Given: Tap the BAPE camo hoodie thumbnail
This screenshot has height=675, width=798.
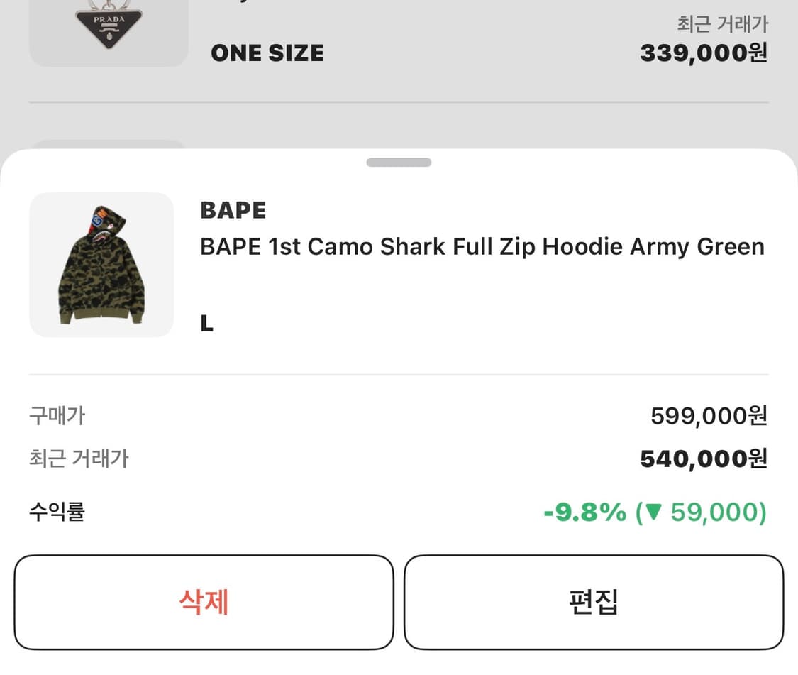Looking at the screenshot, I should [101, 265].
